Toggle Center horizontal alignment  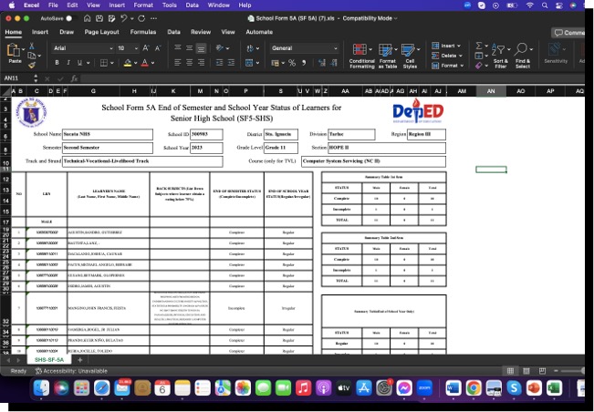[x=189, y=62]
